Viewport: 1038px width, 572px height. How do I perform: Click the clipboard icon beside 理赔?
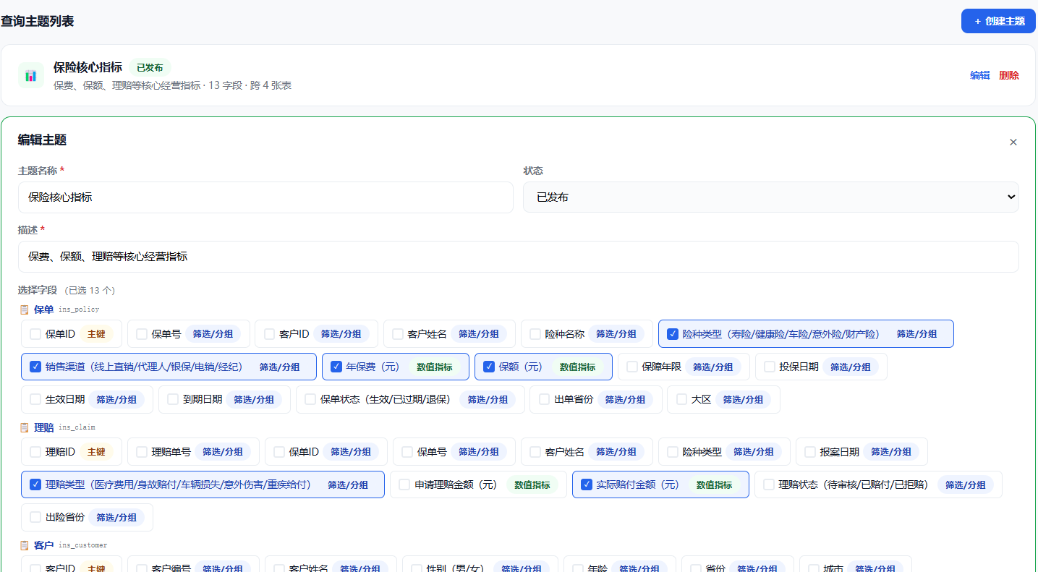pyautogui.click(x=25, y=427)
